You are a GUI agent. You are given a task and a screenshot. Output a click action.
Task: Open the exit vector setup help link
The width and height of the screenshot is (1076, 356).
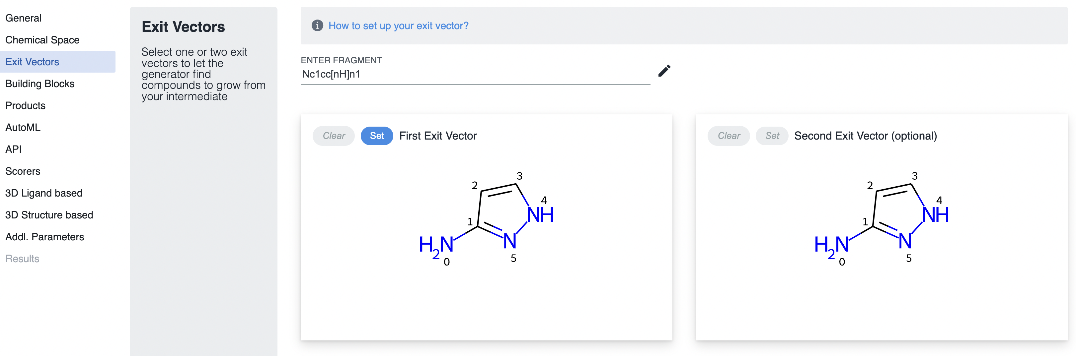(x=398, y=26)
